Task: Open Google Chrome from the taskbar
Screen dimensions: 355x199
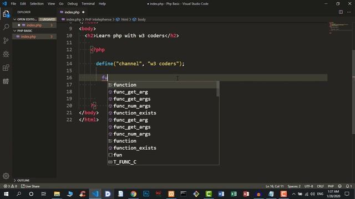Action: [x=134, y=194]
